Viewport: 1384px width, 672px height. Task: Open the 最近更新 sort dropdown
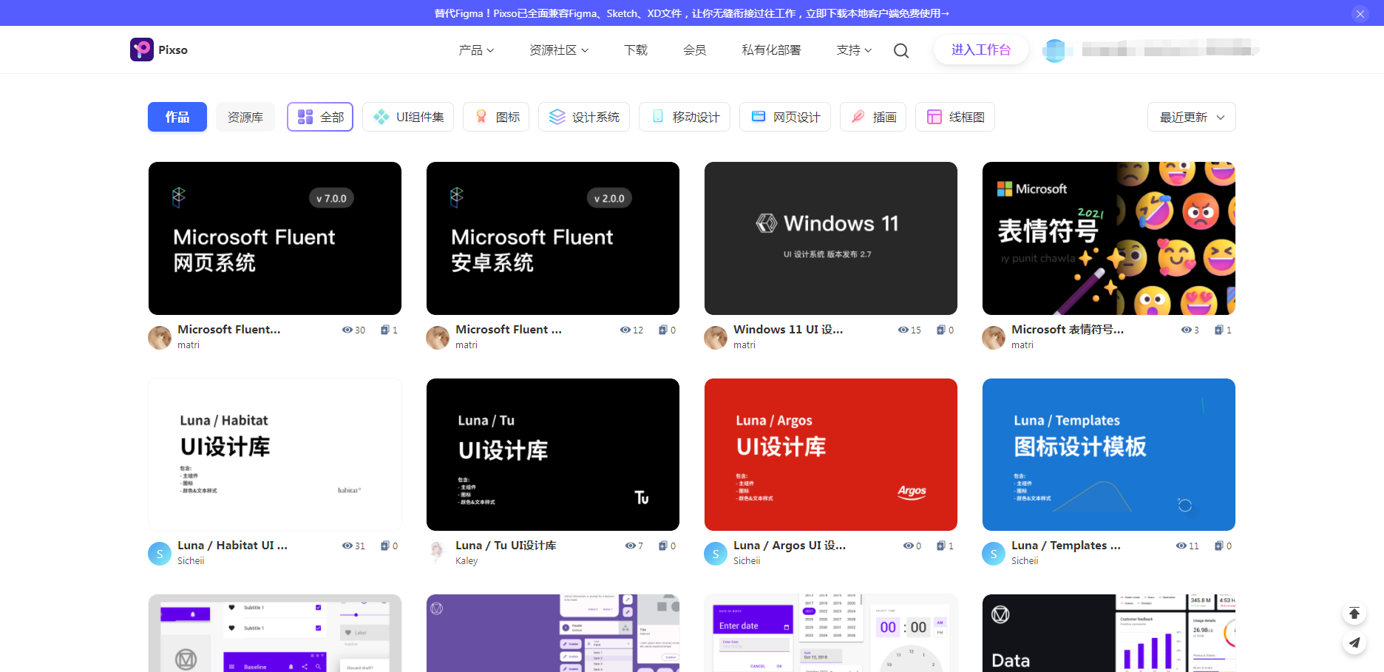(1192, 117)
